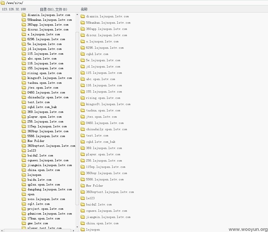Select cqnews.lejuopen.letv.com in the left tree
The width and height of the screenshot is (268, 232).
pyautogui.click(x=48, y=160)
